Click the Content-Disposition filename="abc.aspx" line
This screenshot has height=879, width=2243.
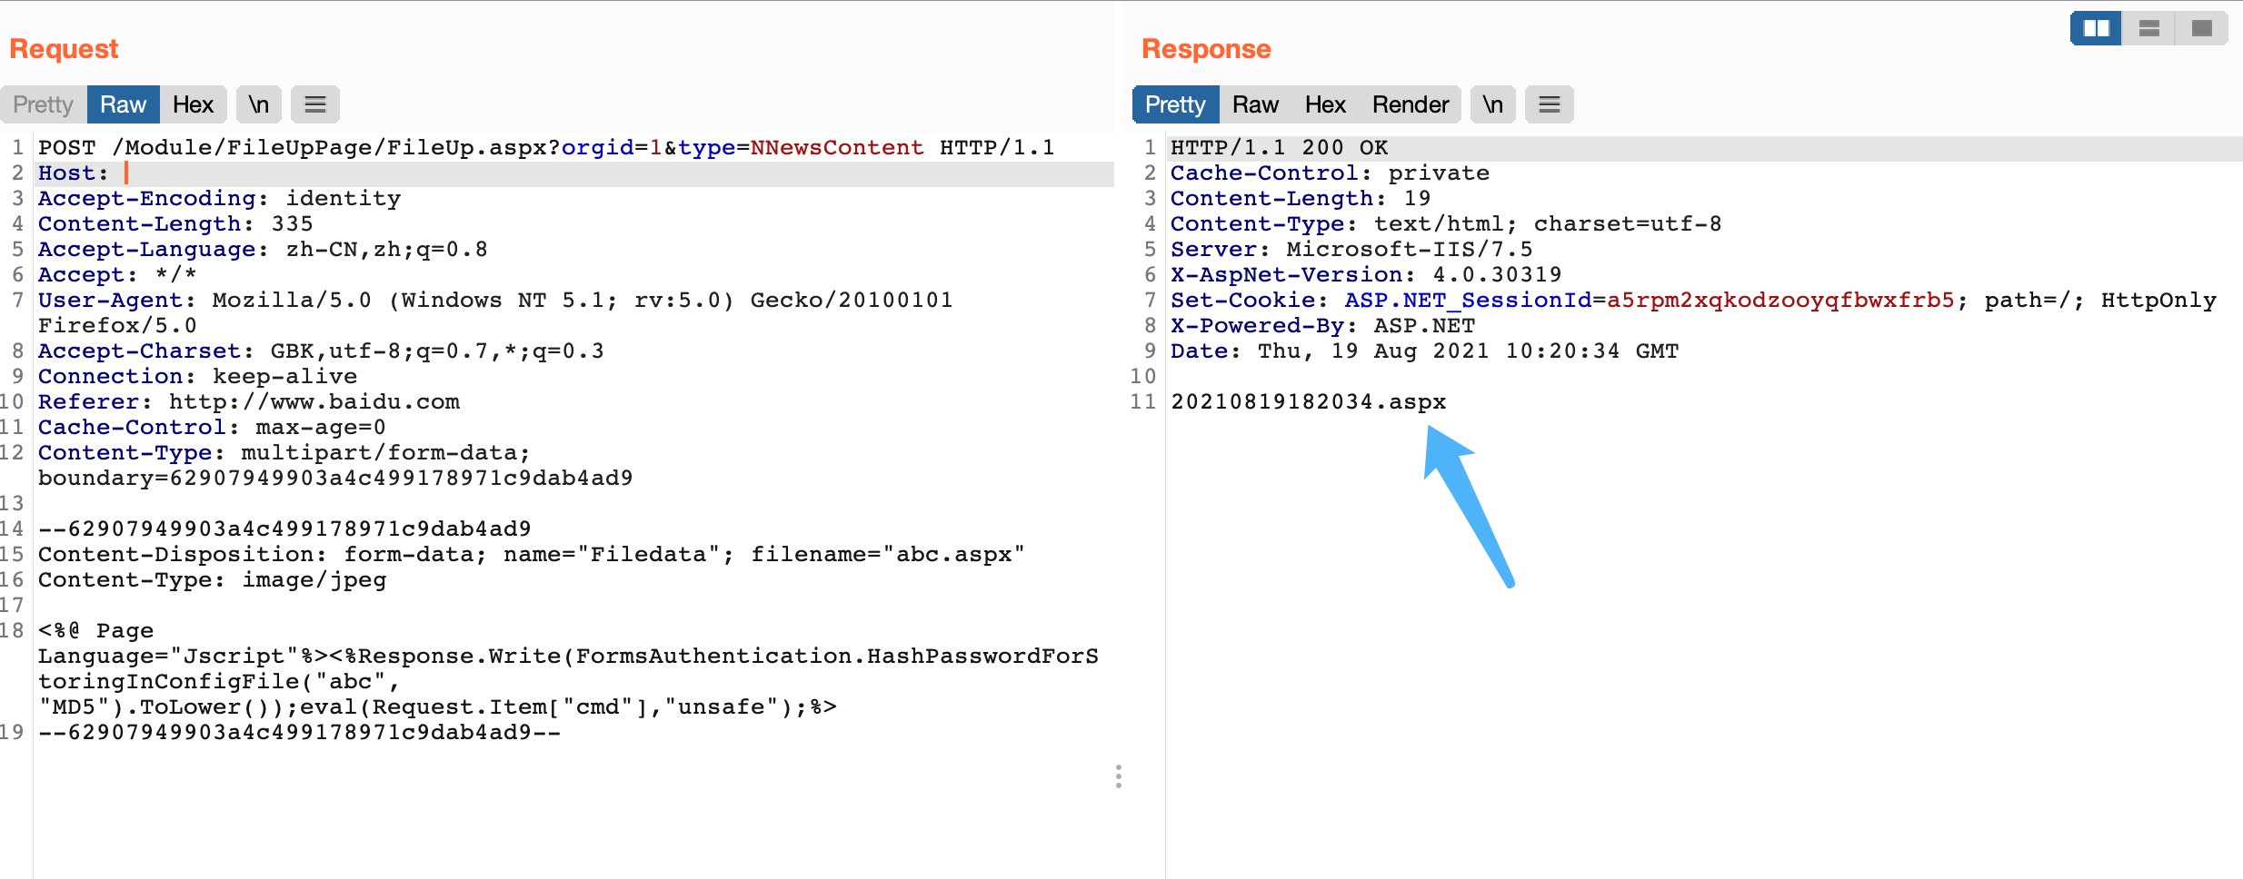pos(532,555)
